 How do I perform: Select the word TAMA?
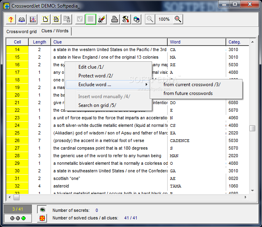click(x=176, y=186)
